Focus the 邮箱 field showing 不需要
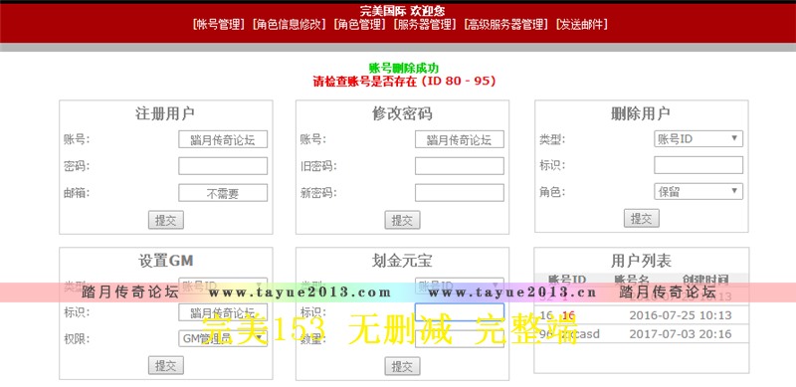 coord(223,193)
